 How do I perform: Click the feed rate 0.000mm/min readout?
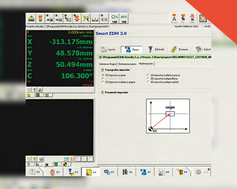pos(80,33)
